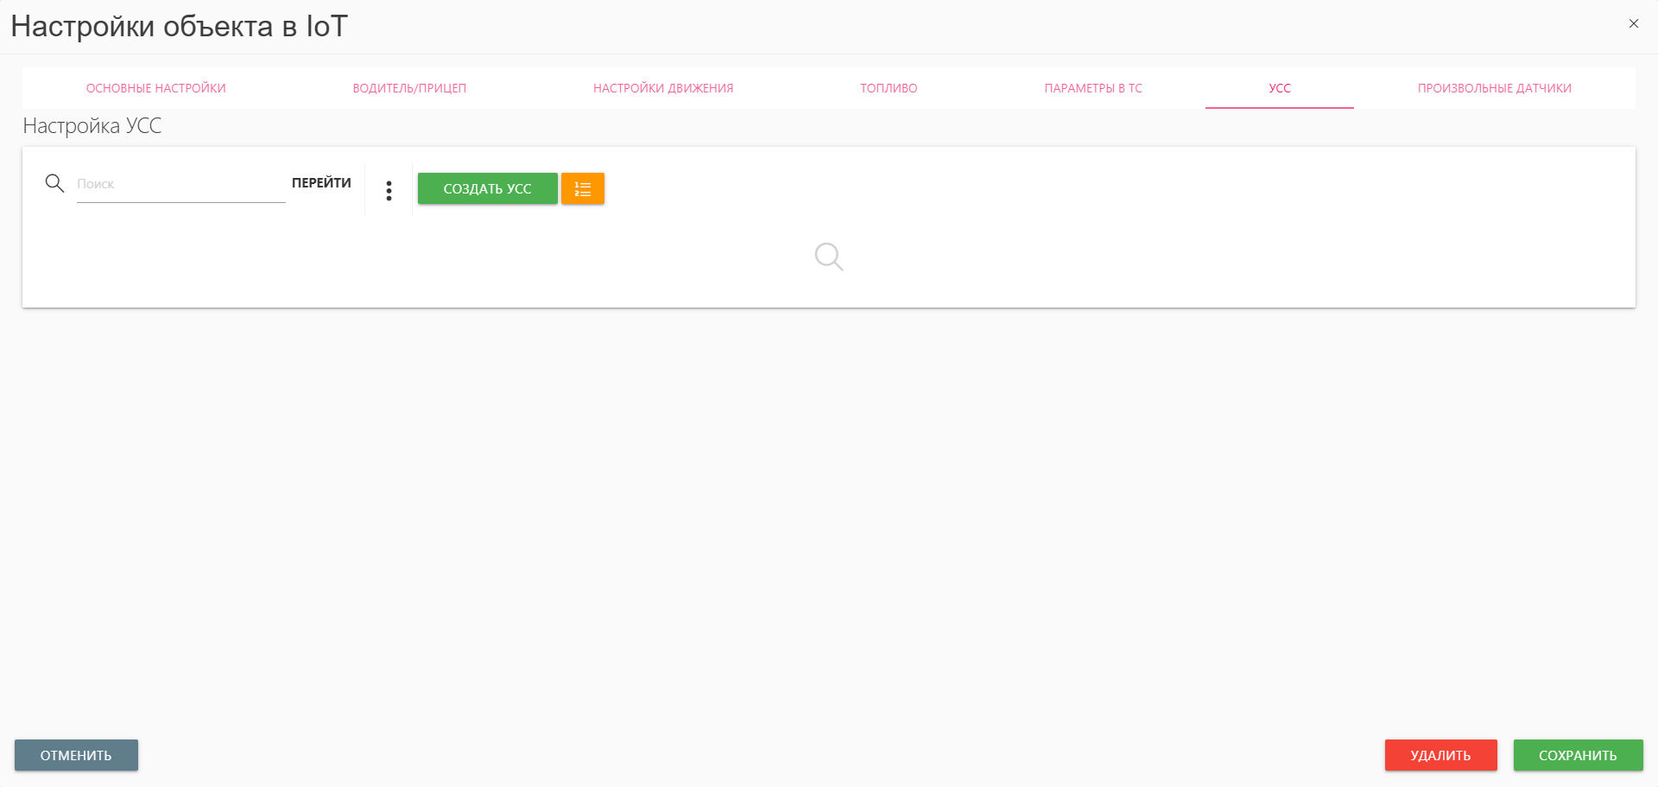Click the orange numbered list icon button

[582, 188]
